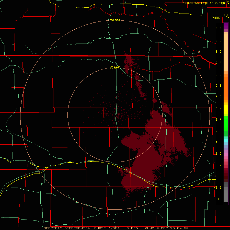
Task: Click the NEXLAB-College of DuPage credit text
Action: point(204,3)
